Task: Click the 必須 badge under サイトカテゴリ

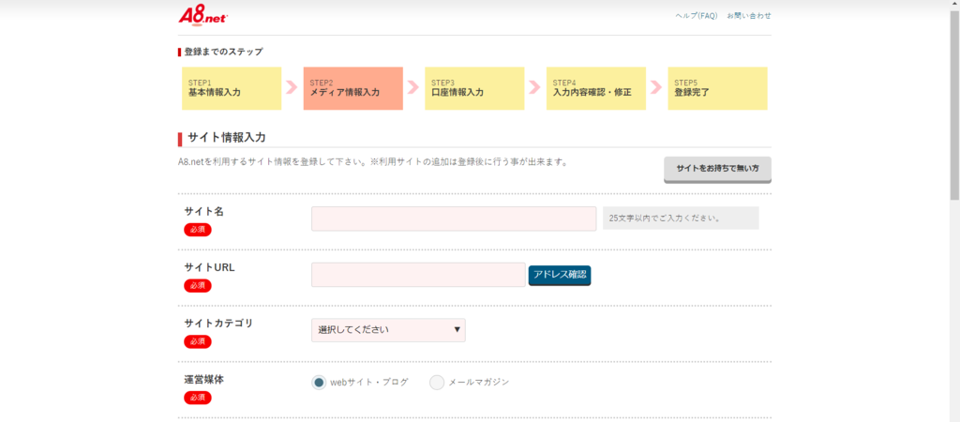Action: point(198,341)
